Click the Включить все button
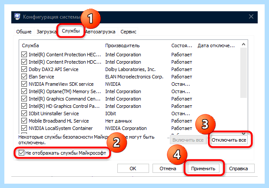269x188 pixels. click(x=188, y=140)
